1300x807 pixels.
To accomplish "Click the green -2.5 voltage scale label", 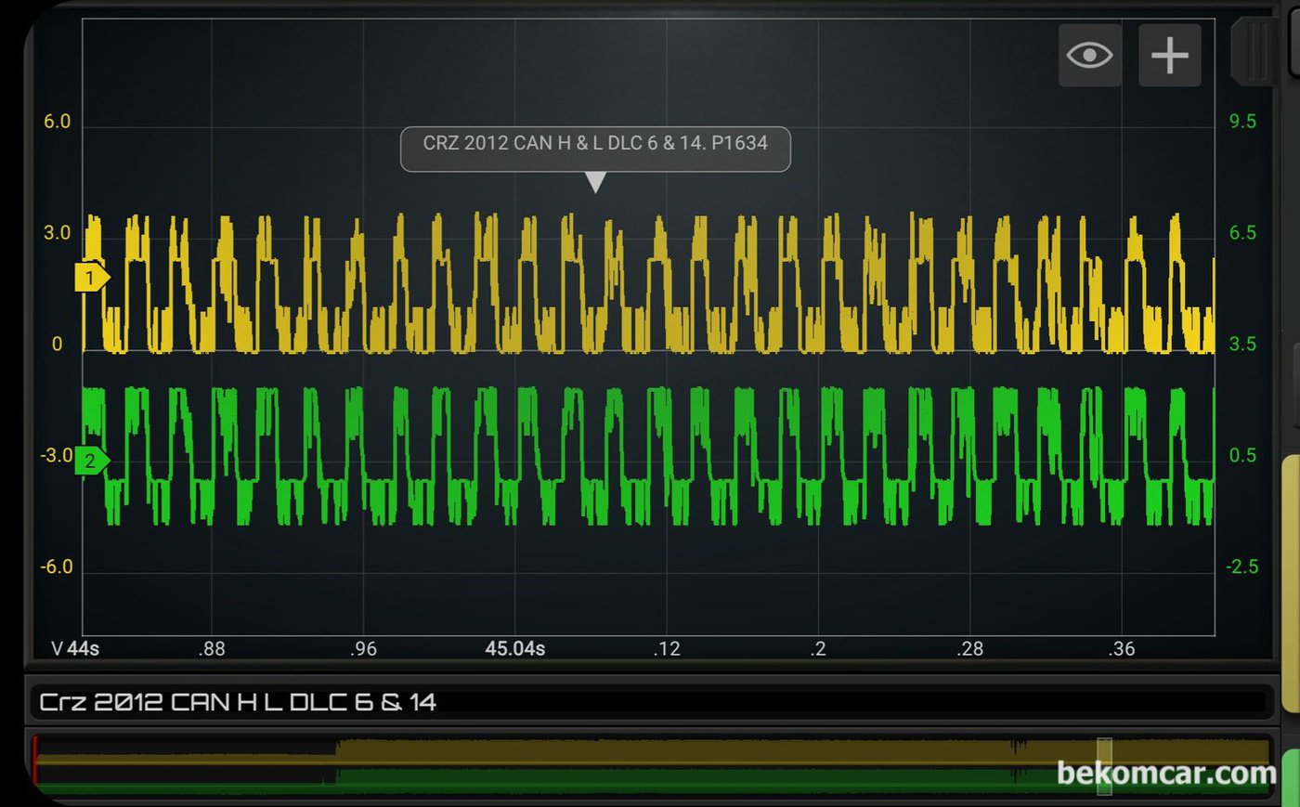I will tap(1242, 566).
